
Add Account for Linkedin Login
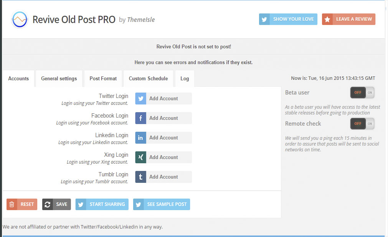(x=163, y=138)
